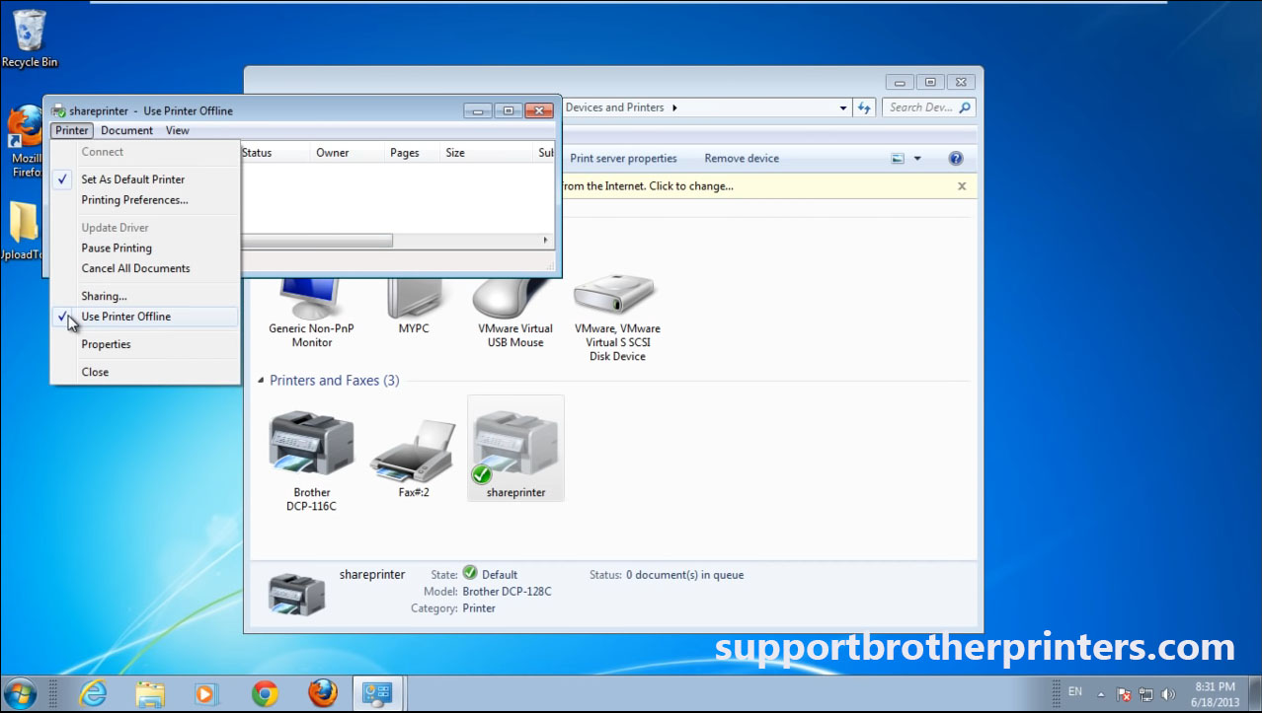Uncheck Set As Default Printer
The height and width of the screenshot is (713, 1262).
coord(132,179)
